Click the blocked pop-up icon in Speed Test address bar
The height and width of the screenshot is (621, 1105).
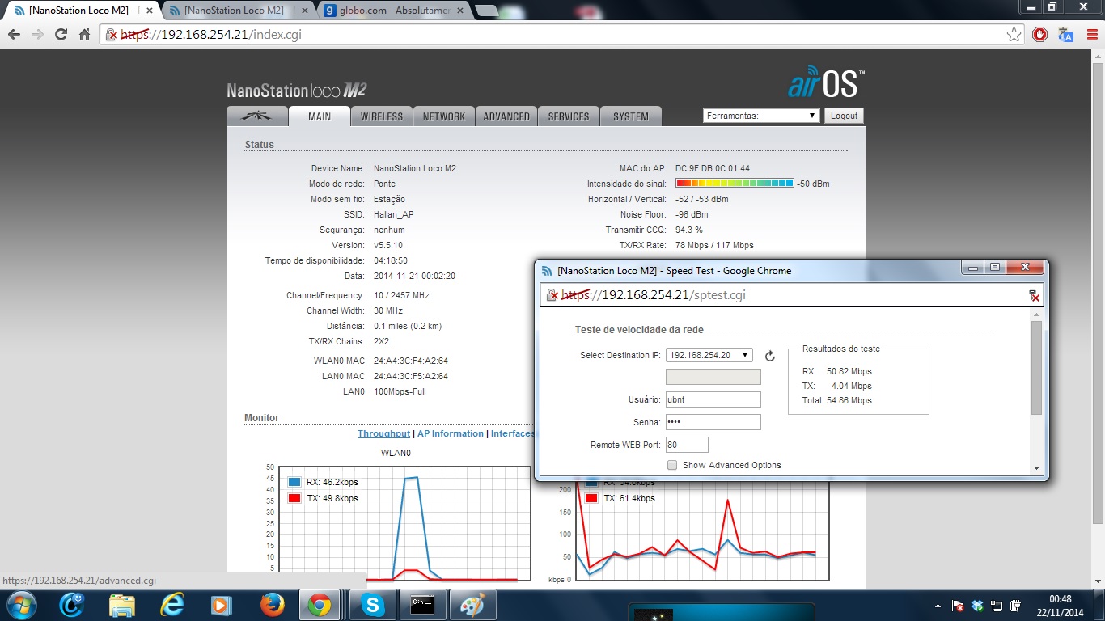(1033, 296)
